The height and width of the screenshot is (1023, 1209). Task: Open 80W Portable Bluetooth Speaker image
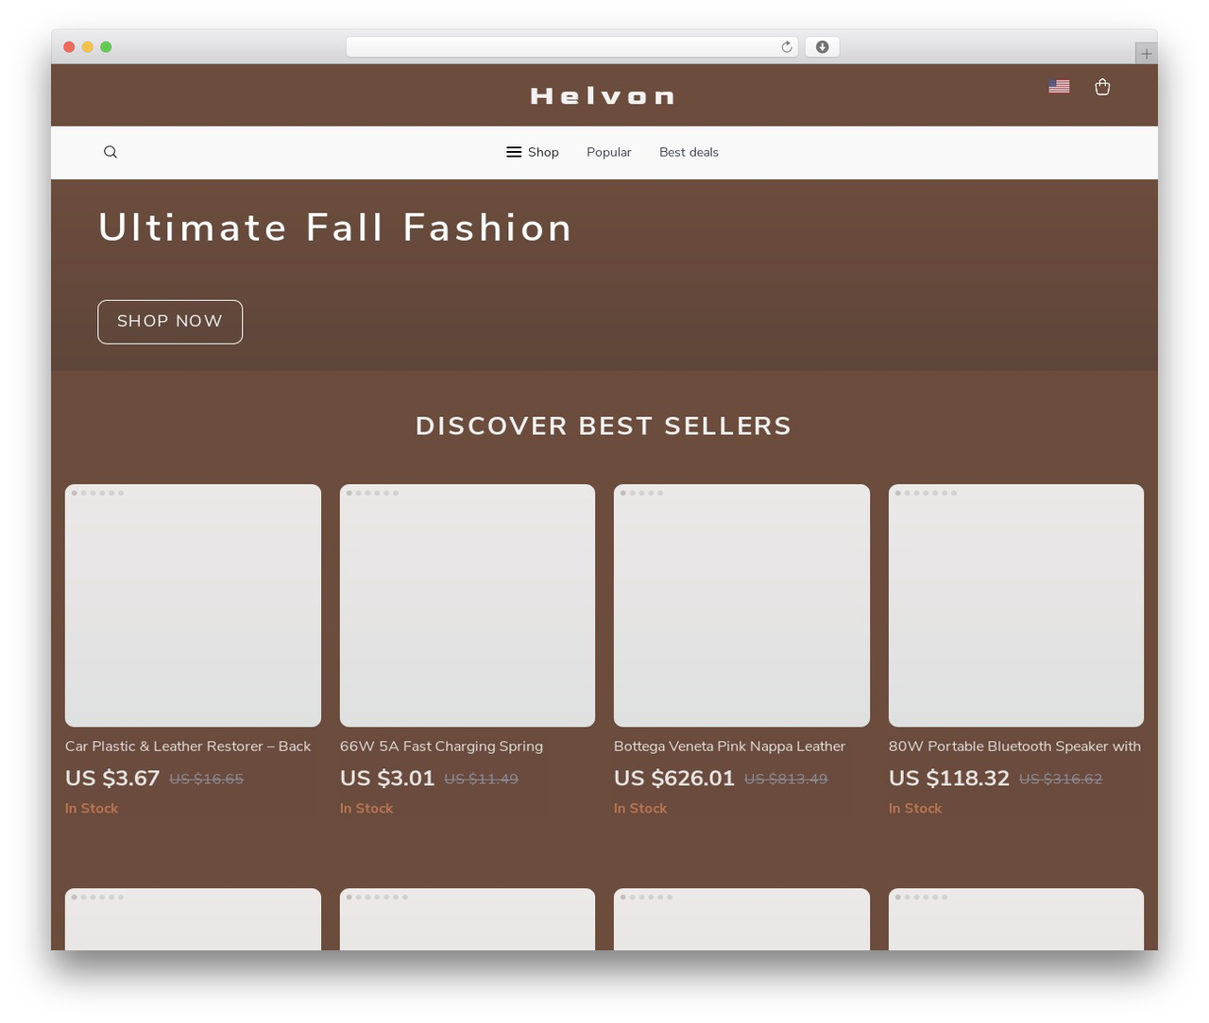1016,605
